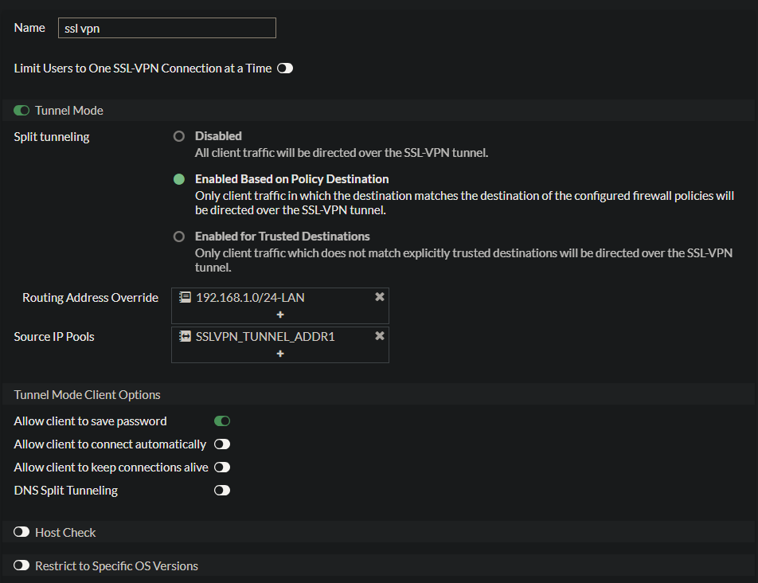Turn on DNS Split Tunneling
The height and width of the screenshot is (583, 758).
(222, 491)
